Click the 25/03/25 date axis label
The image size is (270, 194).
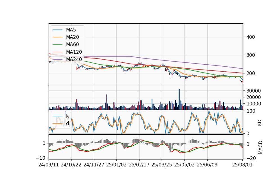coord(162,165)
